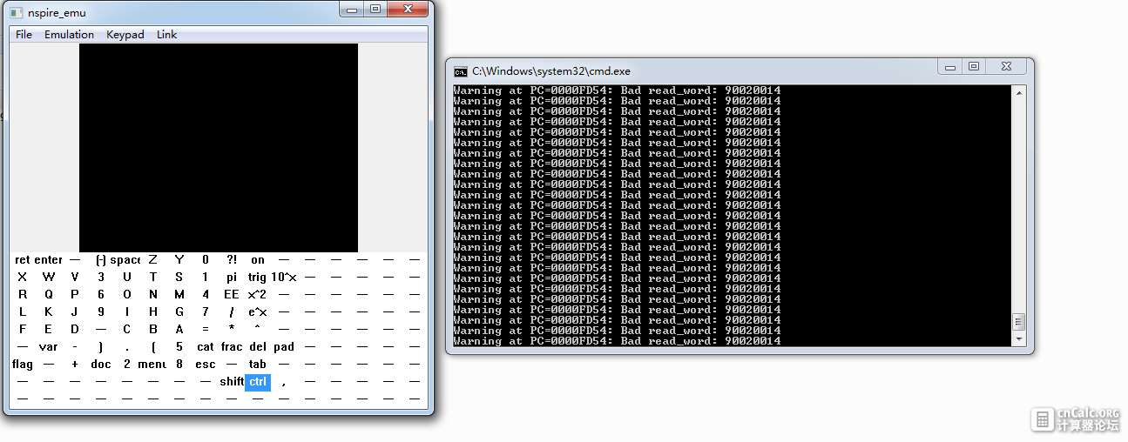Click the number 0 key
Viewport: 1128px width, 442px height.
206,260
